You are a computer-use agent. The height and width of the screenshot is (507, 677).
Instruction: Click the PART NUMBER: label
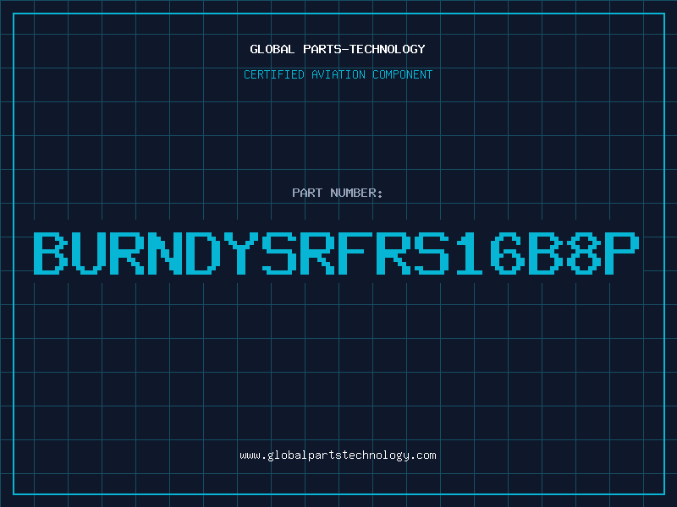click(x=337, y=193)
